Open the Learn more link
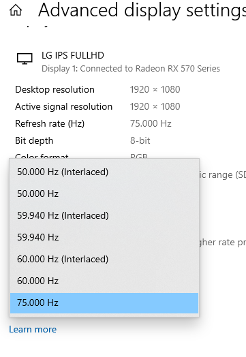This screenshot has width=246, height=357. coord(33,329)
